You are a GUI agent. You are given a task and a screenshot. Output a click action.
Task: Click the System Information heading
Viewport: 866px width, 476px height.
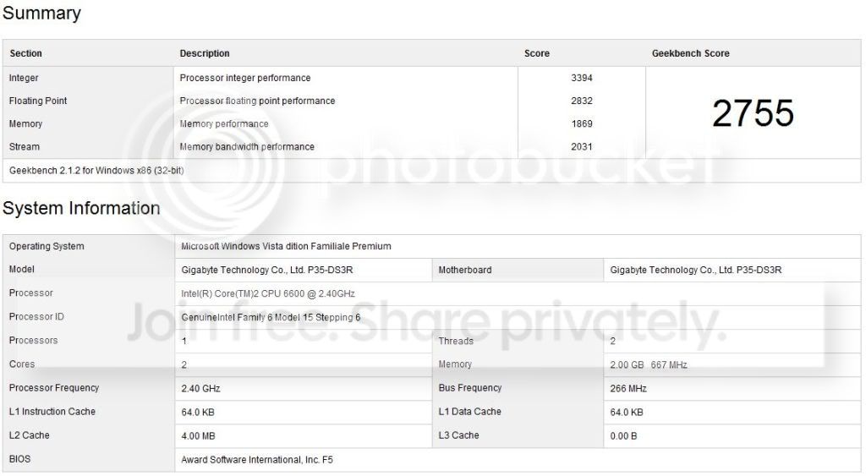coord(81,208)
